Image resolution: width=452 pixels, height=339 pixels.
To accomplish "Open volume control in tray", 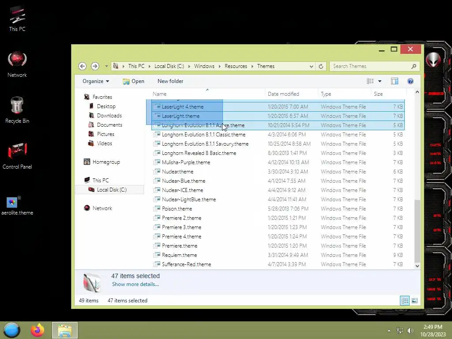I will (410, 331).
